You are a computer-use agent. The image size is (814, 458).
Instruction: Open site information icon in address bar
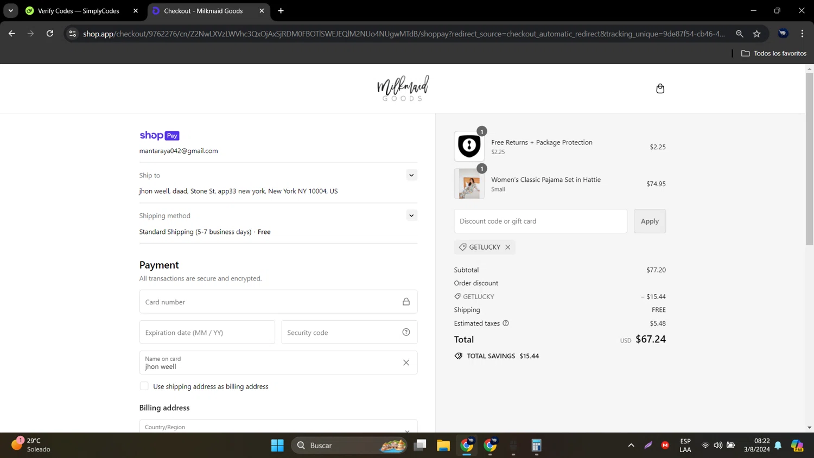pos(72,34)
